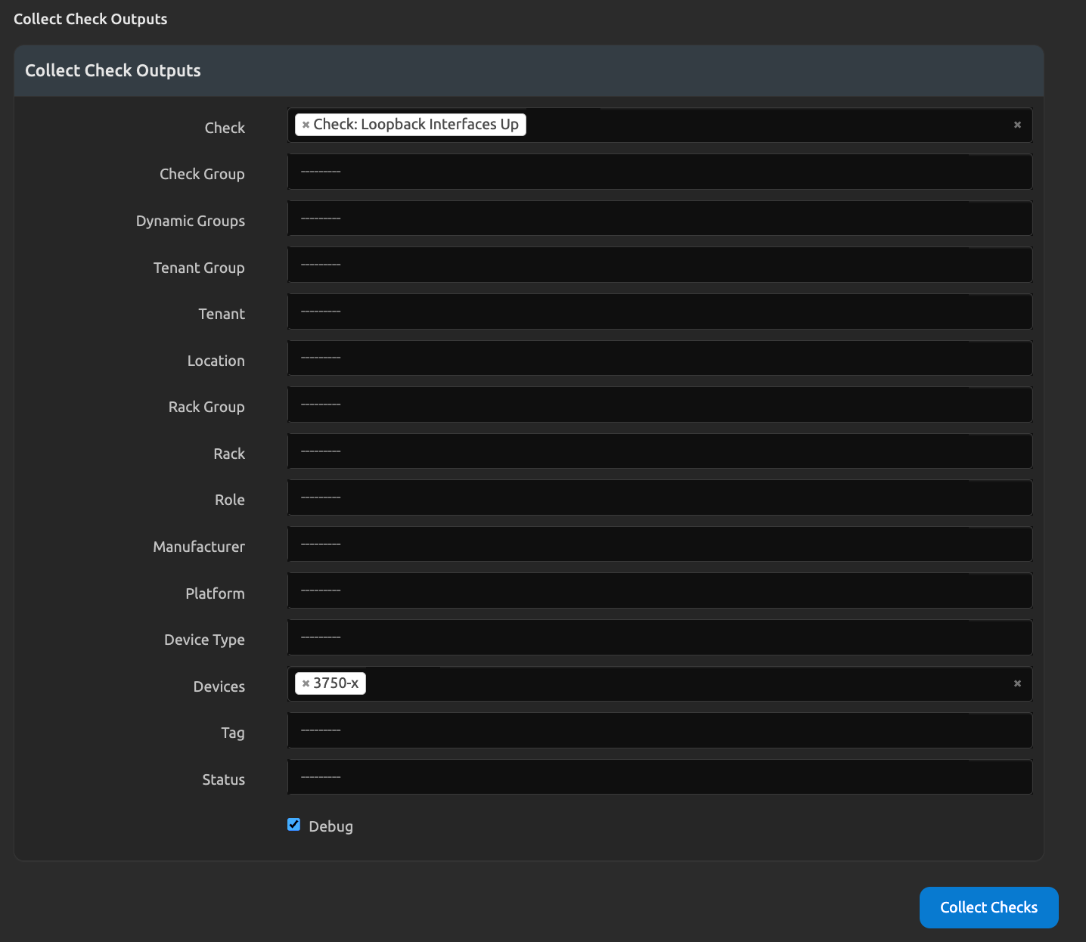The image size is (1086, 942).
Task: Open the Role dropdown field
Action: pyautogui.click(x=659, y=498)
